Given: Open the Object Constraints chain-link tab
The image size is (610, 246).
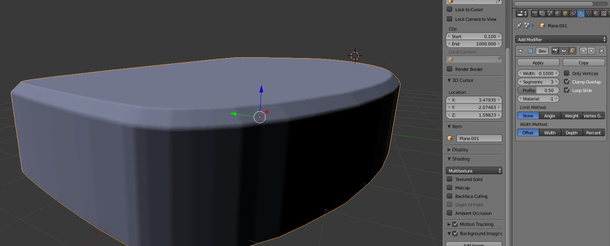Looking at the screenshot, I should point(573,13).
